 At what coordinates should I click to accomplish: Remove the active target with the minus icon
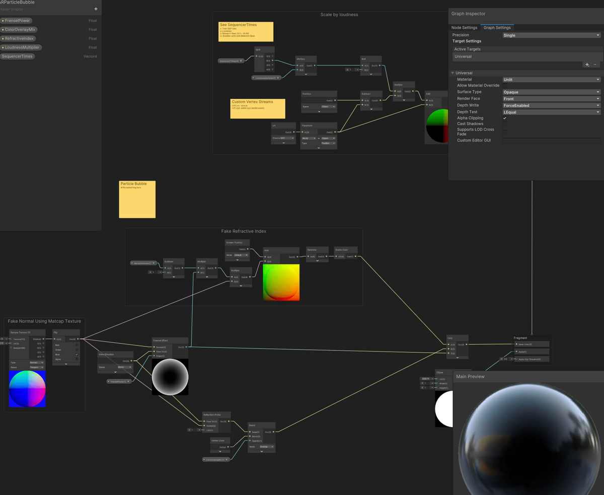pos(595,64)
